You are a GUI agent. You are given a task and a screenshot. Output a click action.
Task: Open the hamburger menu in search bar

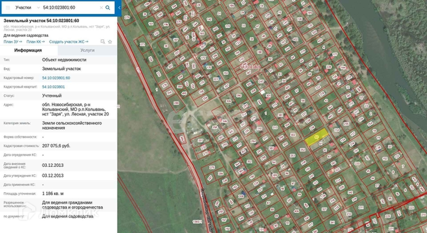(8, 8)
